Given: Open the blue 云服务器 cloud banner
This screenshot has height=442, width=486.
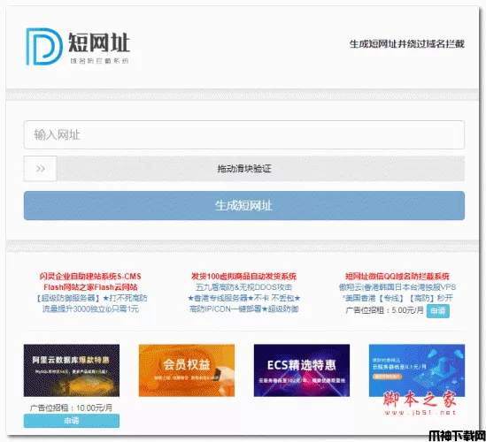Looking at the screenshot, I should point(417,370).
